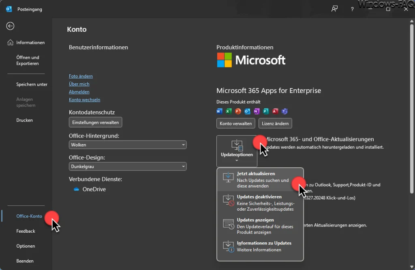Click the Foto ändern link

coord(81,76)
